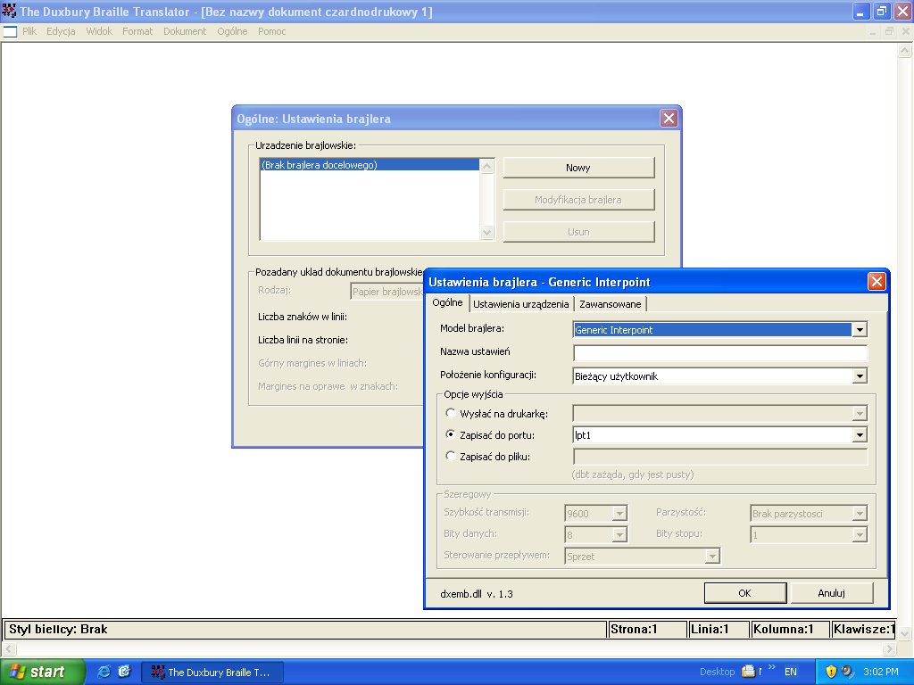
Task: Switch to Ustawienia urządzenia tab
Action: [x=520, y=304]
